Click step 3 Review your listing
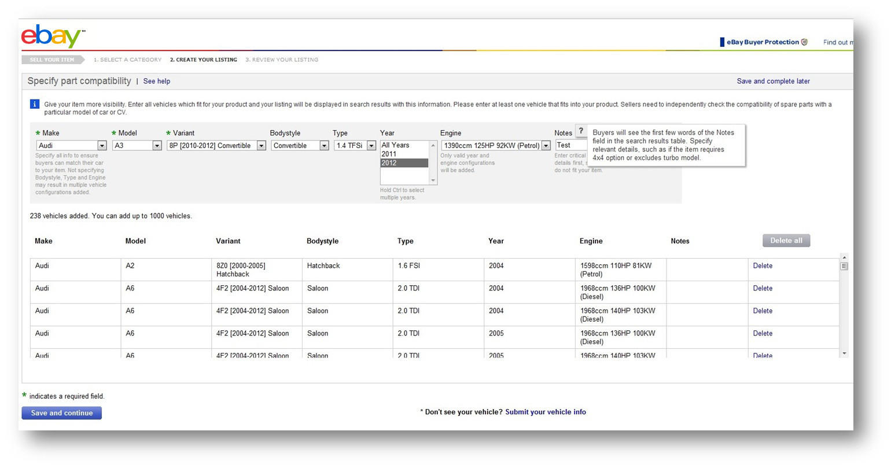Screen dimensions: 891x468 click(x=282, y=60)
